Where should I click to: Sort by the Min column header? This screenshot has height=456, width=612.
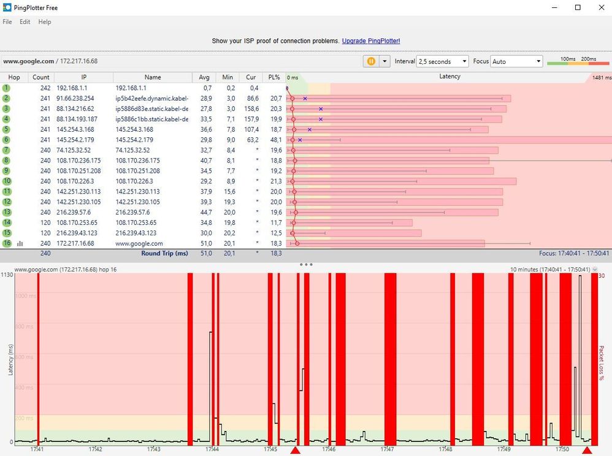(228, 77)
